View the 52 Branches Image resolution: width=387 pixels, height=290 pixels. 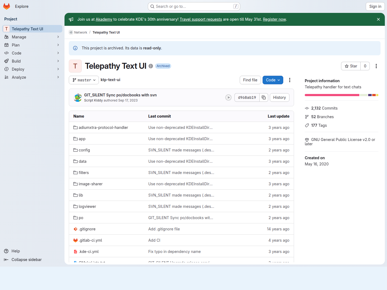[x=322, y=117]
